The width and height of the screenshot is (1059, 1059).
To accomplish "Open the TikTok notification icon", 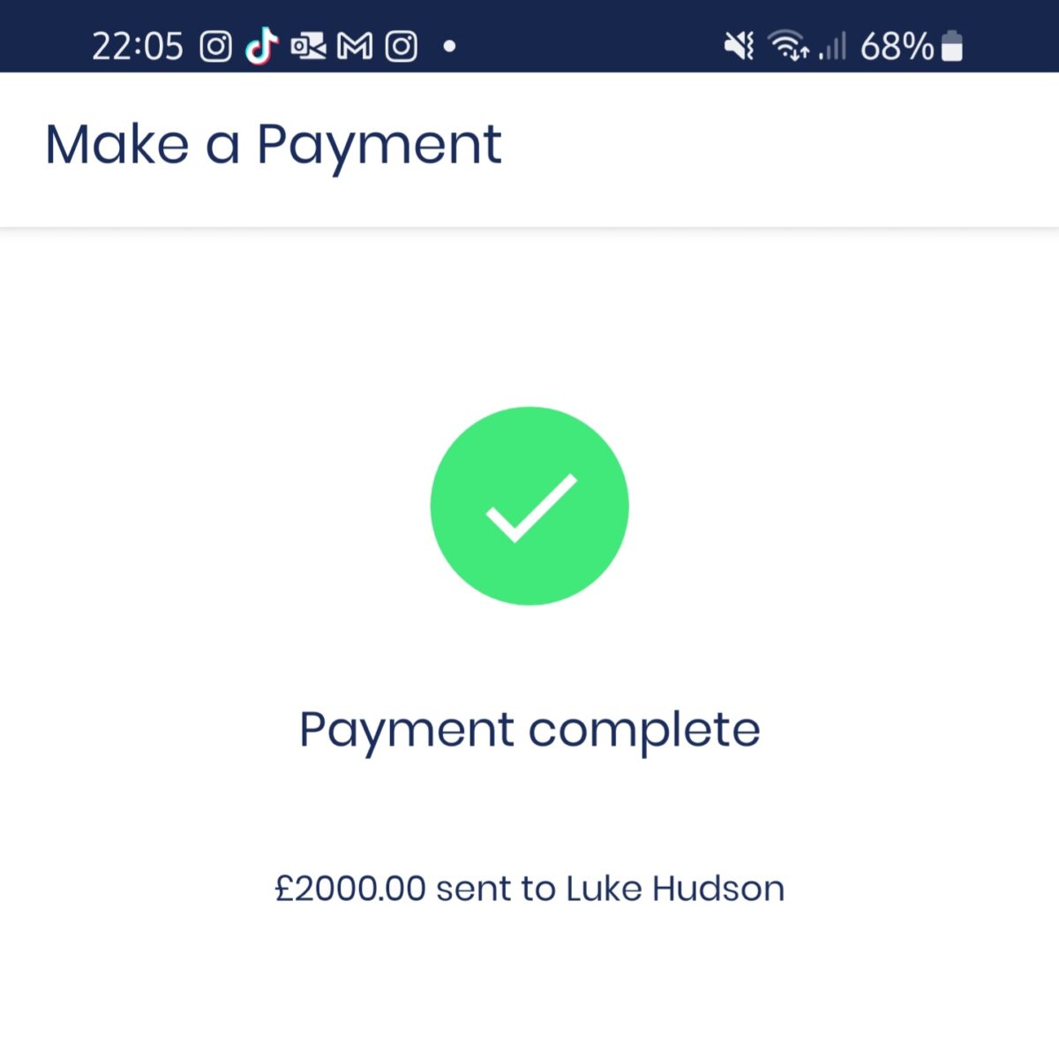I will coord(261,46).
